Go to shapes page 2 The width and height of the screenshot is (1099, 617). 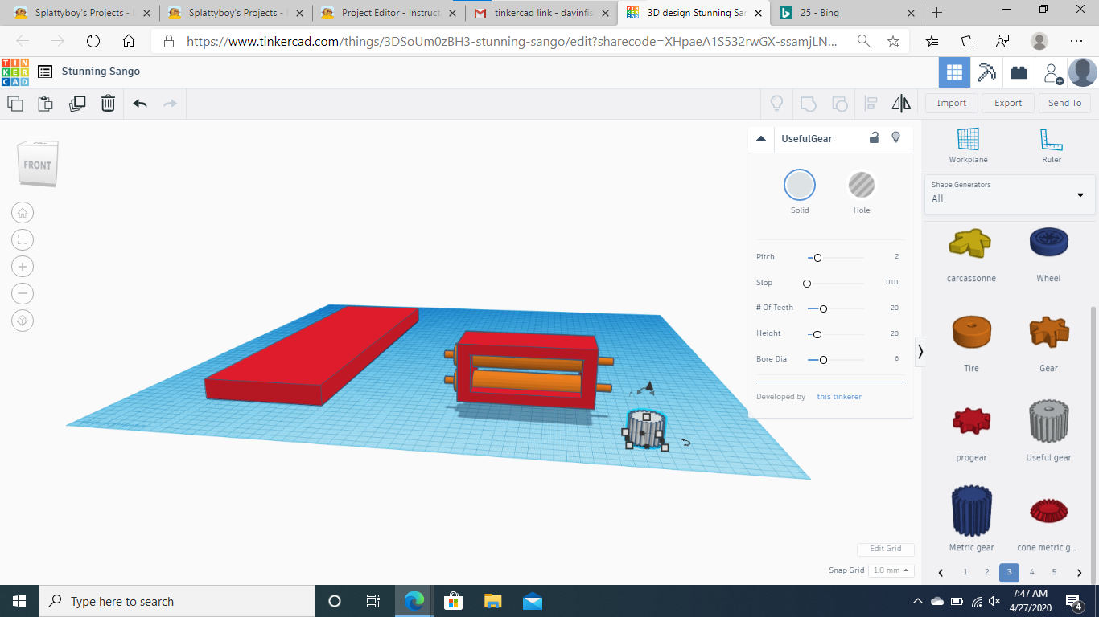(987, 573)
